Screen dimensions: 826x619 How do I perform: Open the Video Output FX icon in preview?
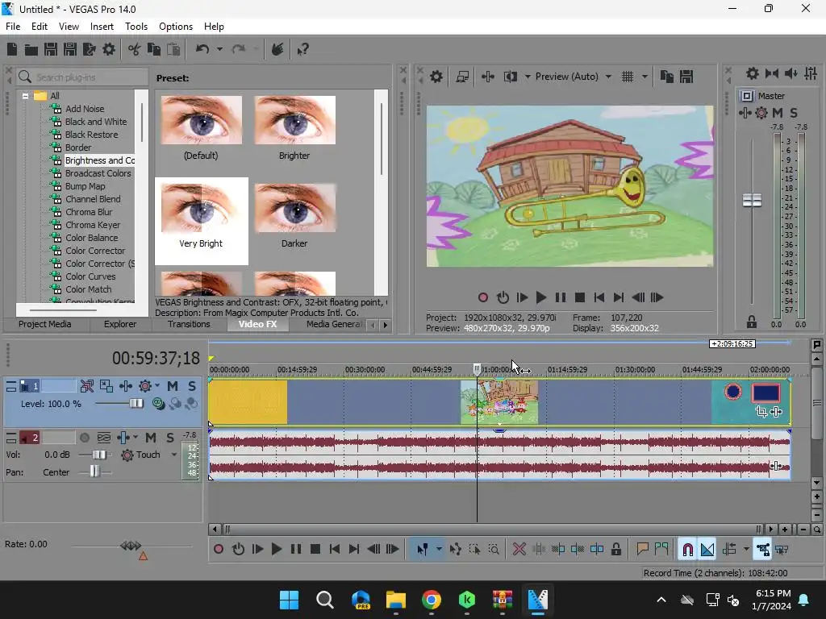(488, 77)
